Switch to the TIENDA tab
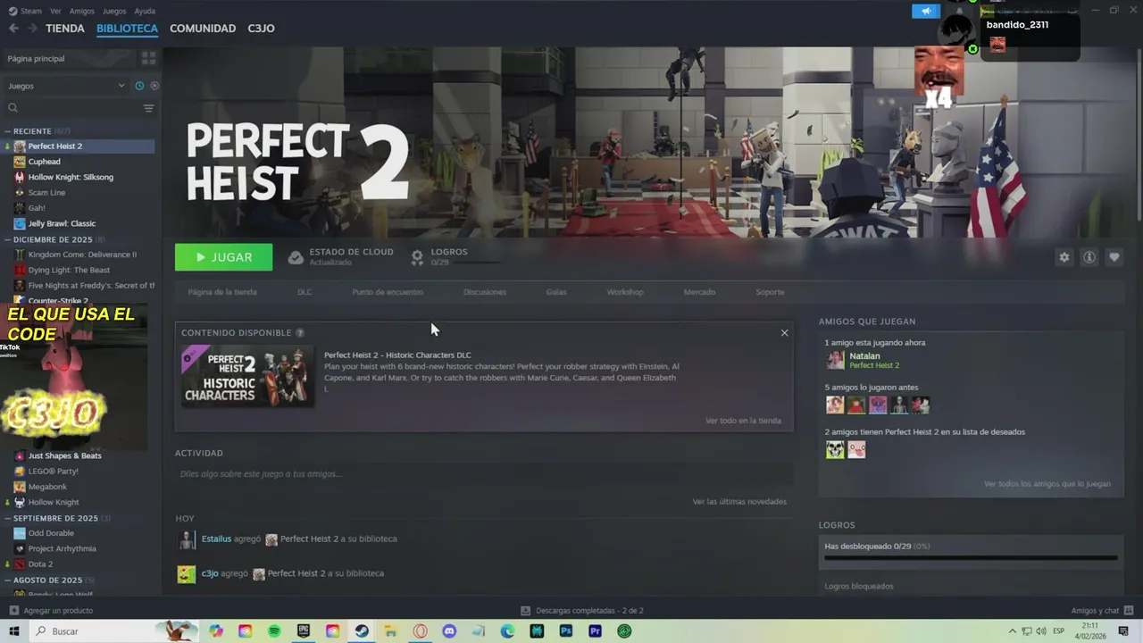 point(65,29)
